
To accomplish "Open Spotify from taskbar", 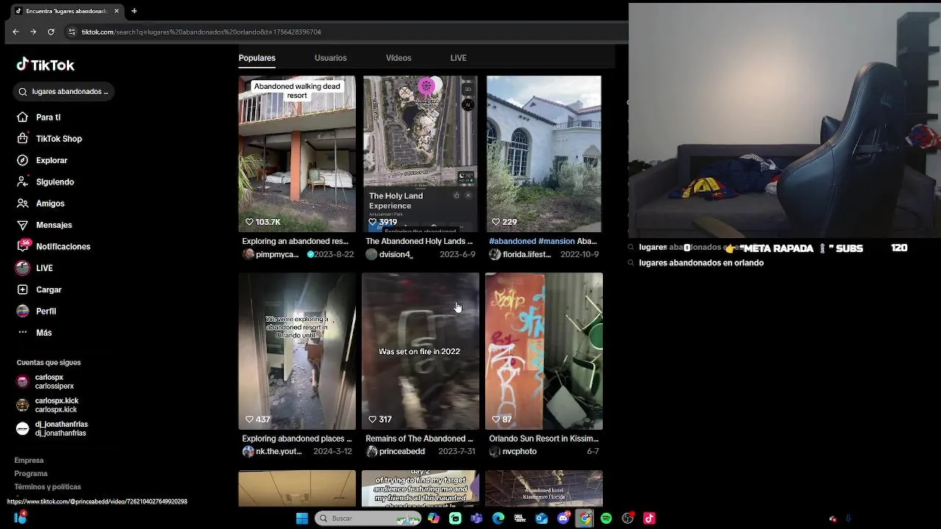I will click(x=606, y=518).
